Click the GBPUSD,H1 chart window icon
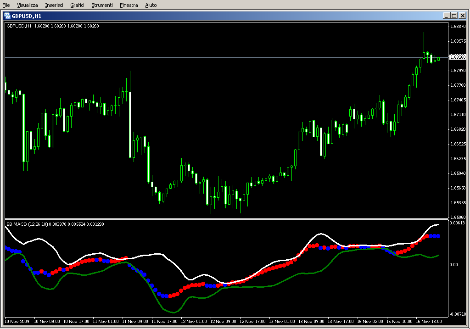 pyautogui.click(x=7, y=16)
